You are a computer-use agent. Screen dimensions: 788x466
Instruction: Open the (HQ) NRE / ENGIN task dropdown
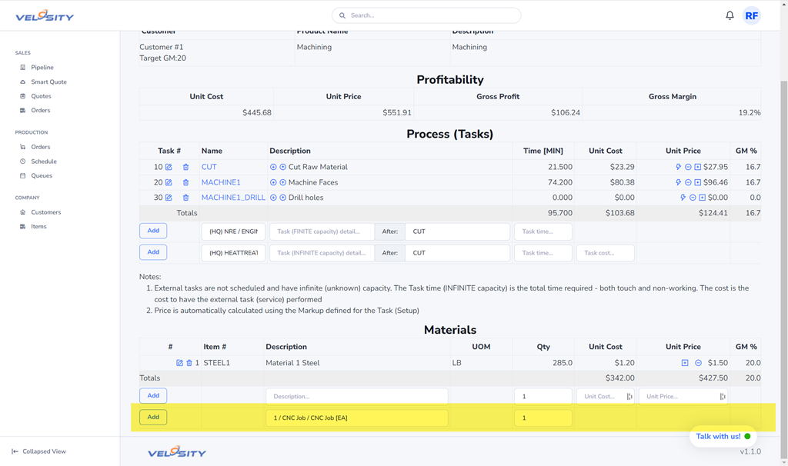click(233, 231)
